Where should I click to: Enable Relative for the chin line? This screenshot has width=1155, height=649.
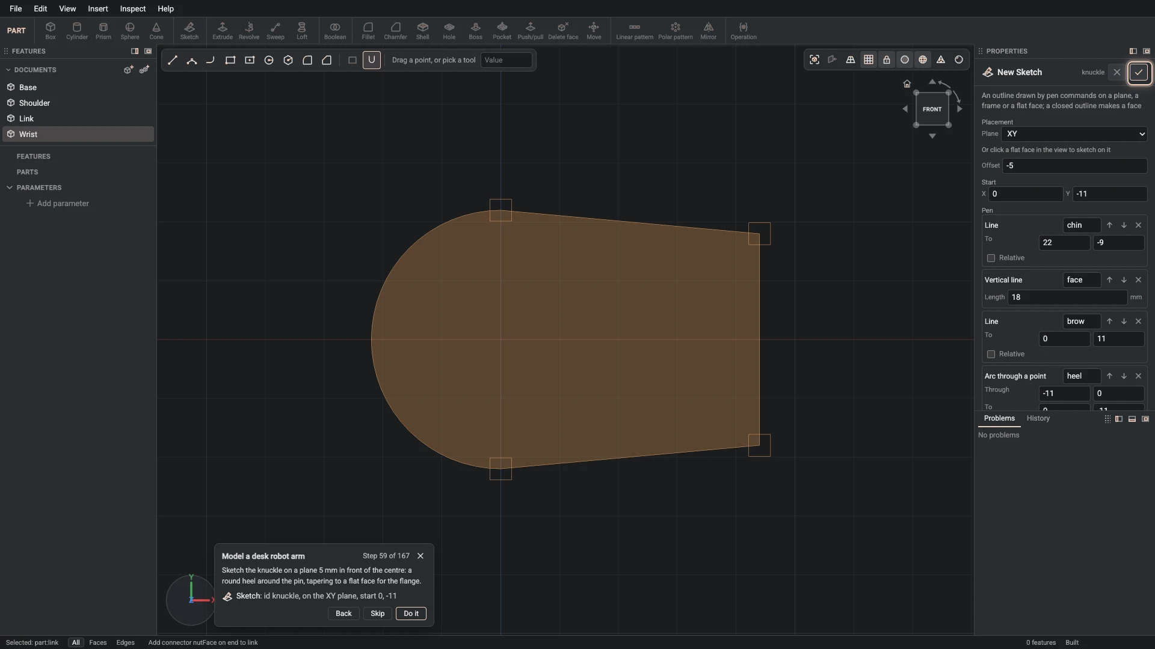(x=991, y=258)
